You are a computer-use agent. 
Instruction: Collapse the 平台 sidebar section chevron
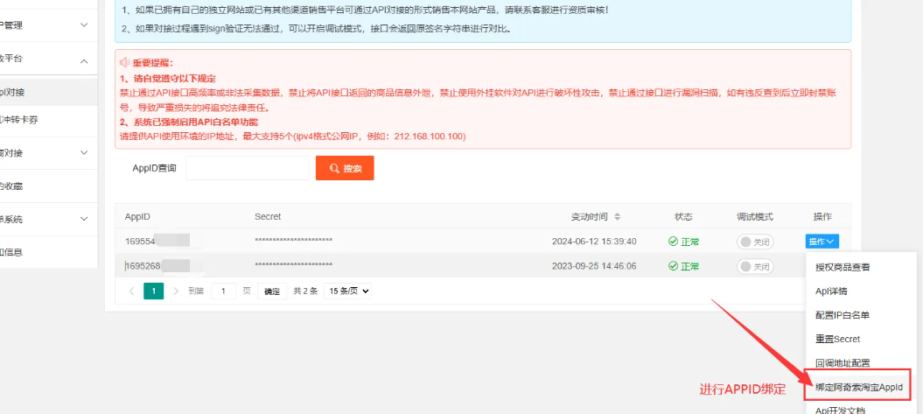click(x=84, y=60)
